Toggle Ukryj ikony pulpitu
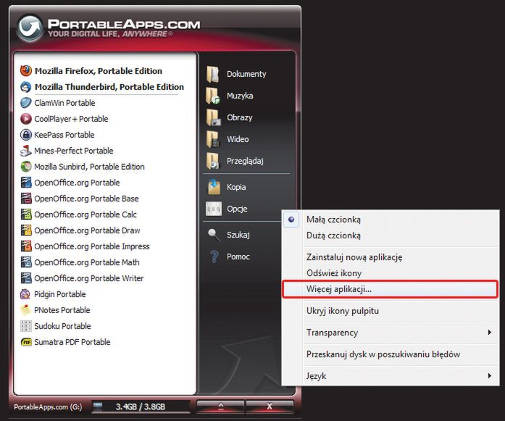 pyautogui.click(x=391, y=311)
